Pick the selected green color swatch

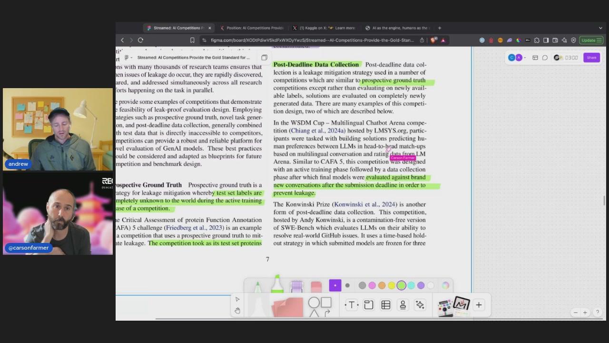point(401,285)
